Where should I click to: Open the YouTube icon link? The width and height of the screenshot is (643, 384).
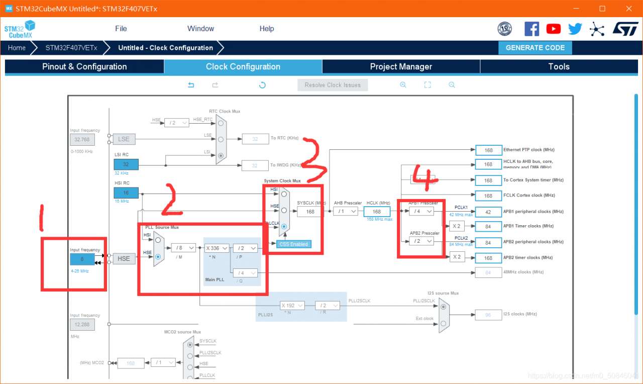point(554,29)
